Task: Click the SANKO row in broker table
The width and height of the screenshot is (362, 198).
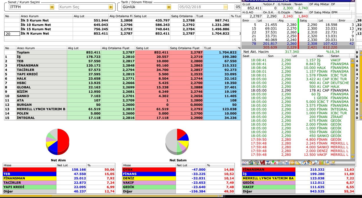Action: (122, 96)
